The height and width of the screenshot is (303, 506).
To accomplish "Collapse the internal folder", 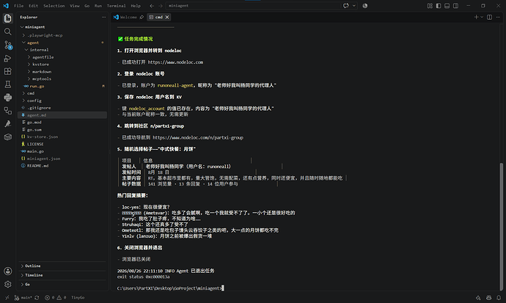I will (x=26, y=50).
